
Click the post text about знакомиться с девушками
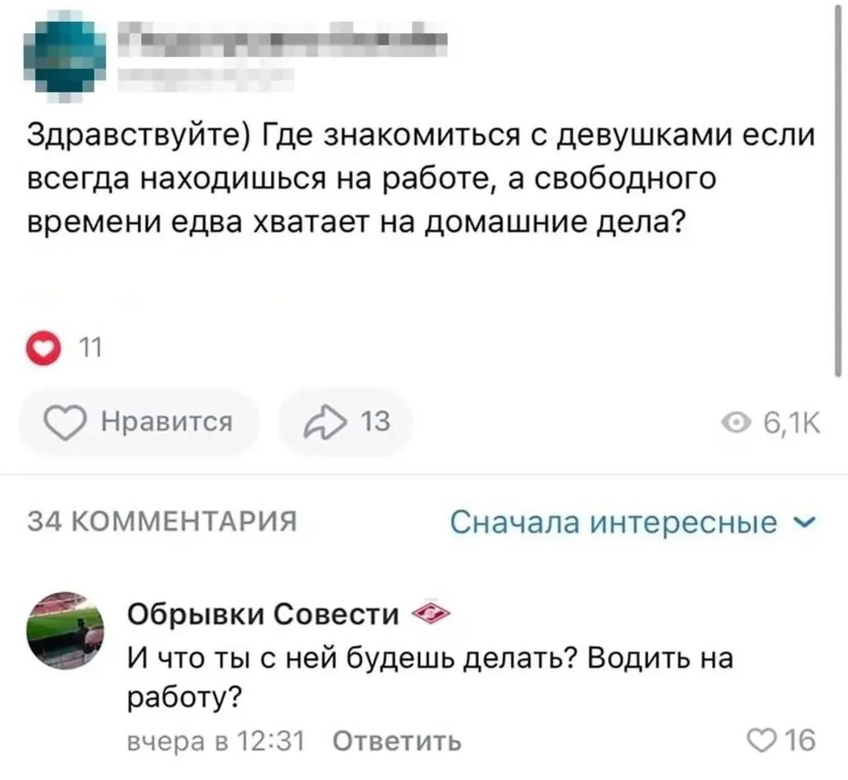420,179
